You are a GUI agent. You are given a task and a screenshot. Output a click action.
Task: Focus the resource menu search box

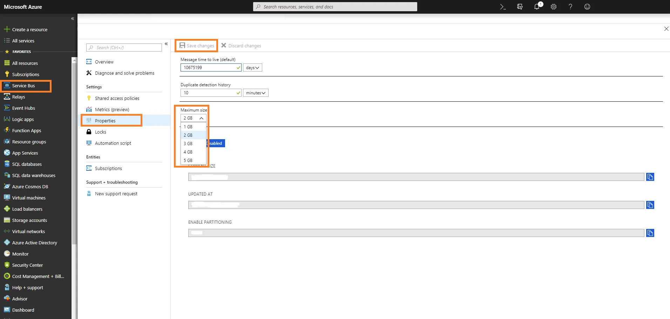click(x=124, y=48)
